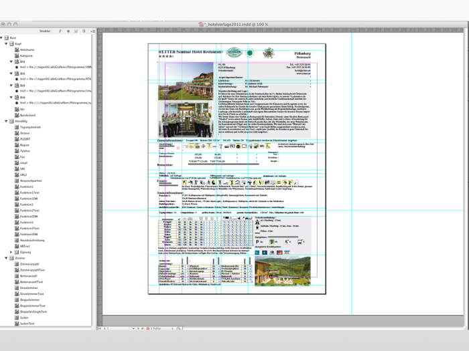The width and height of the screenshot is (469, 351).
Task: Collapse the fourth Bild element under Kopf
Action: [11, 98]
